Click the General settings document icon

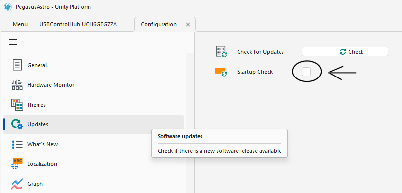(x=17, y=65)
